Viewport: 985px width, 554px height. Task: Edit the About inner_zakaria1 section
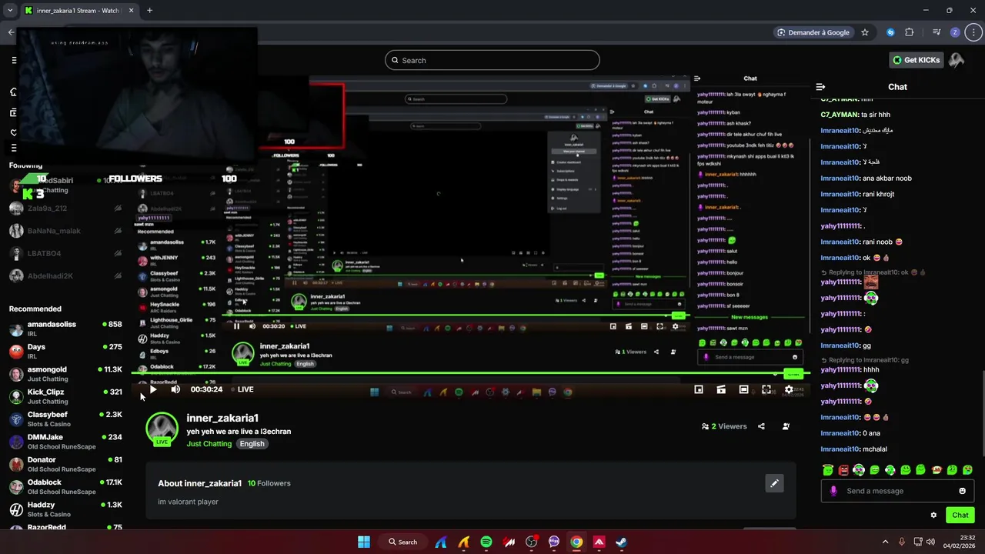click(x=774, y=483)
